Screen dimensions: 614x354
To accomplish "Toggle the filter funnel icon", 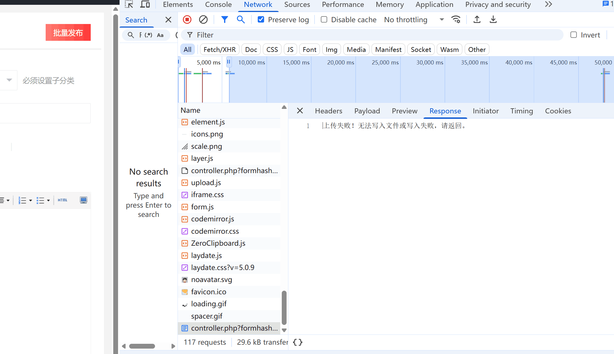I will point(224,20).
